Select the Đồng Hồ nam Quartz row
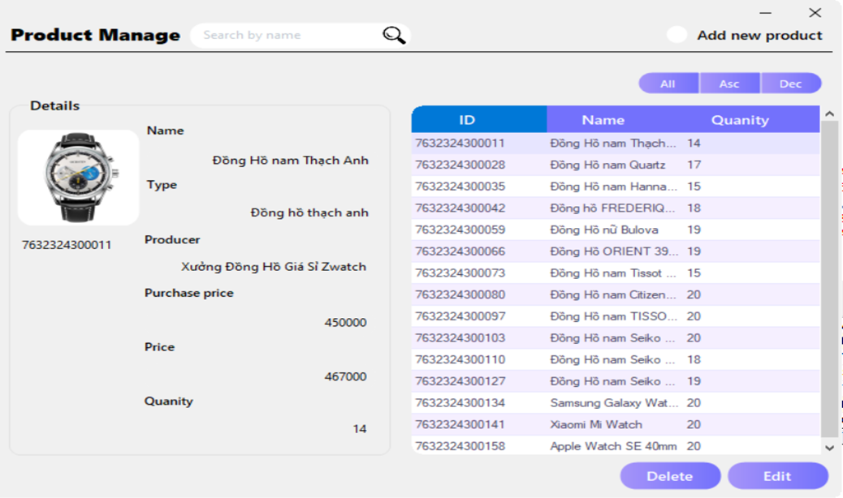The image size is (843, 498). pyautogui.click(x=609, y=162)
